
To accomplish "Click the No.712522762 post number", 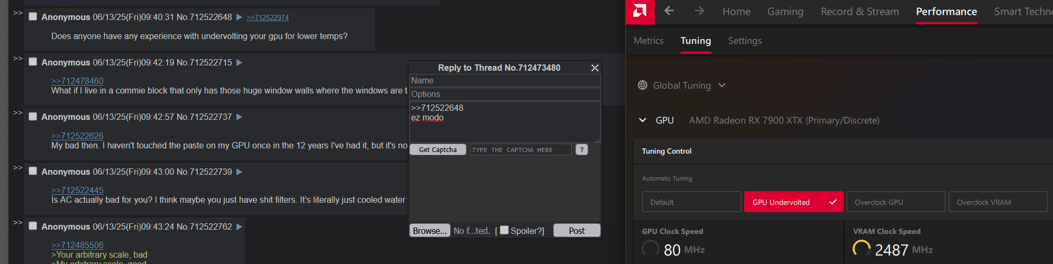I will pos(204,227).
